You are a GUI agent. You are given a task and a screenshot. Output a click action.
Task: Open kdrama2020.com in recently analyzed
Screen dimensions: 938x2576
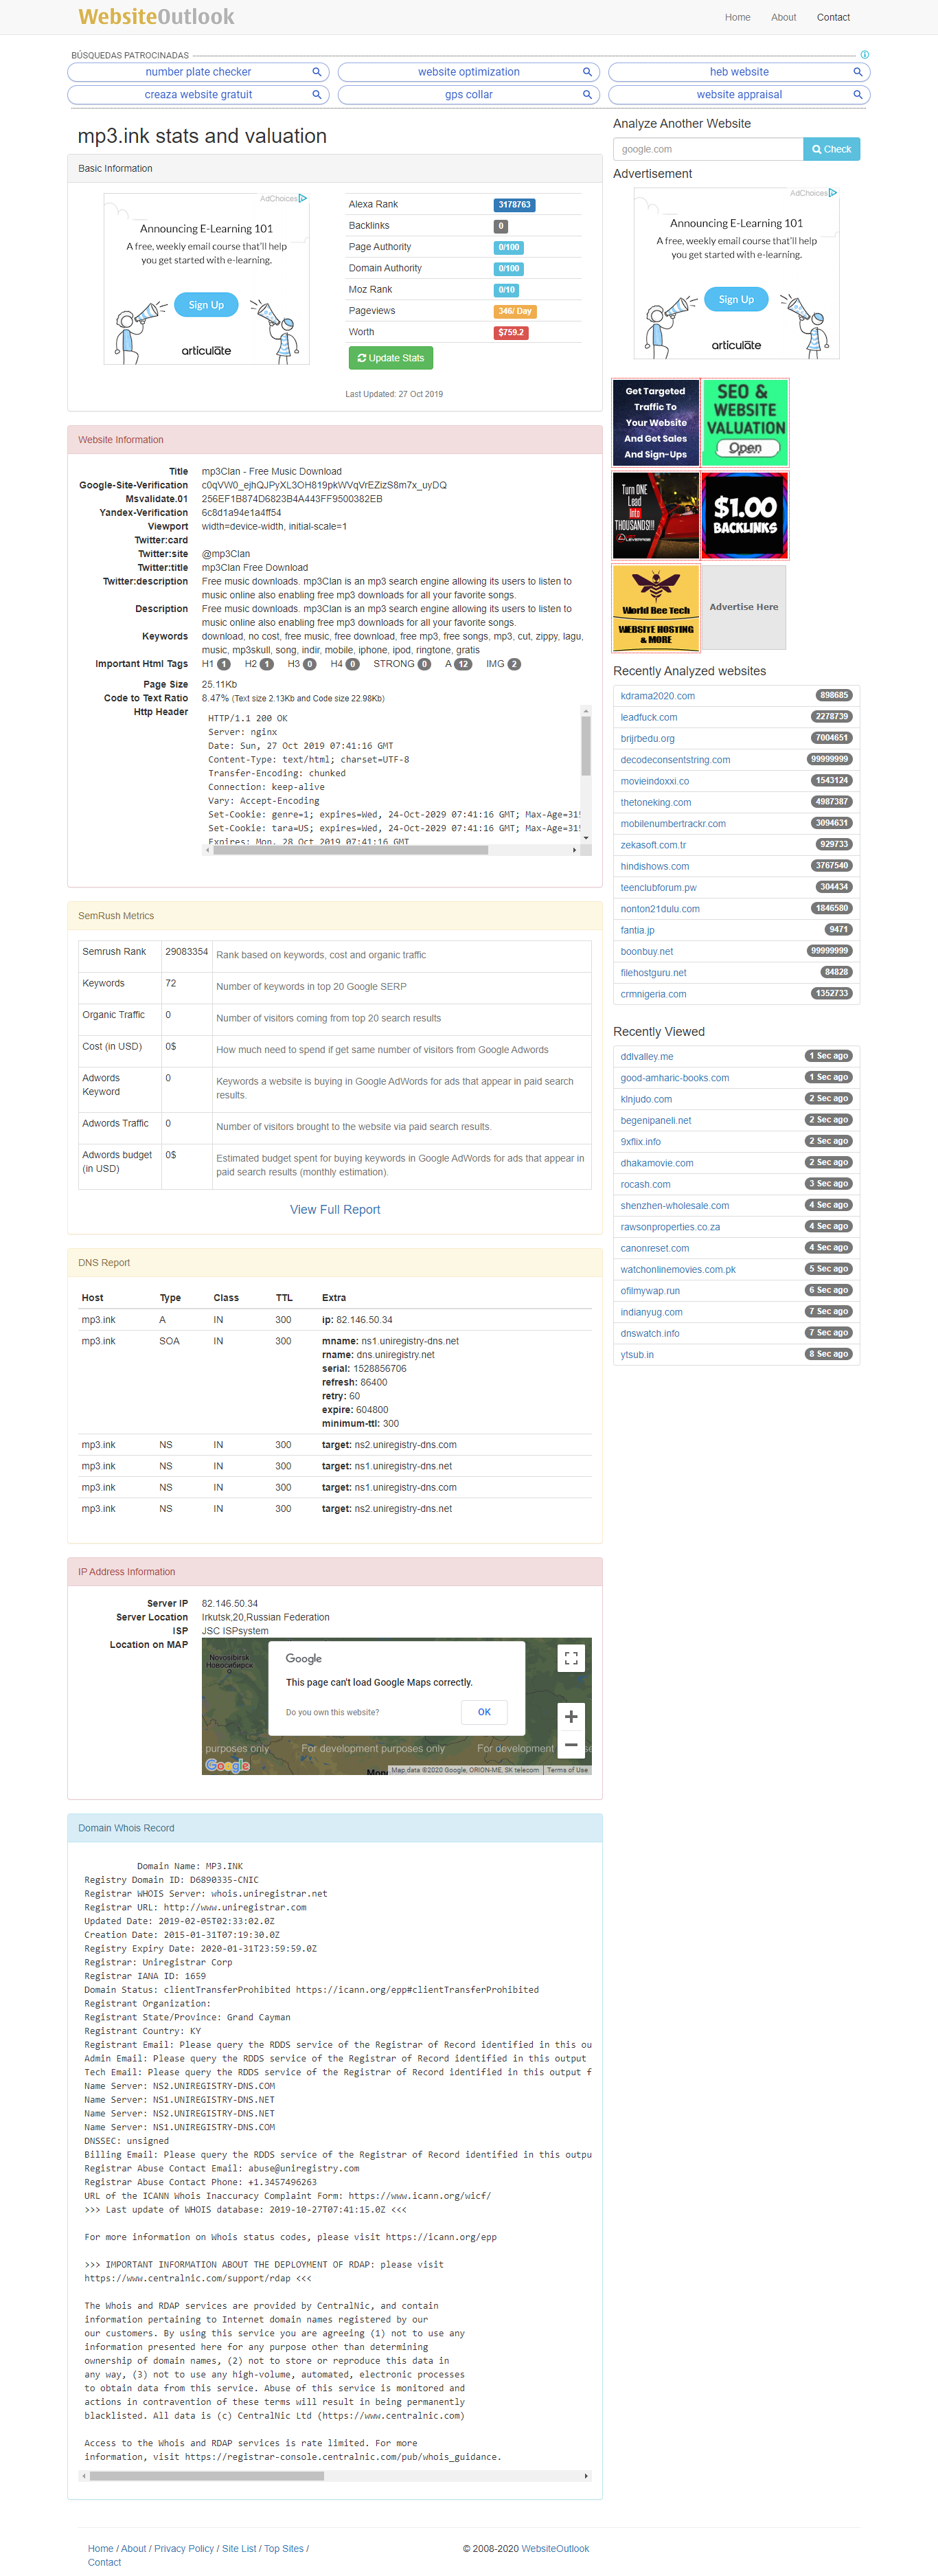tap(657, 696)
